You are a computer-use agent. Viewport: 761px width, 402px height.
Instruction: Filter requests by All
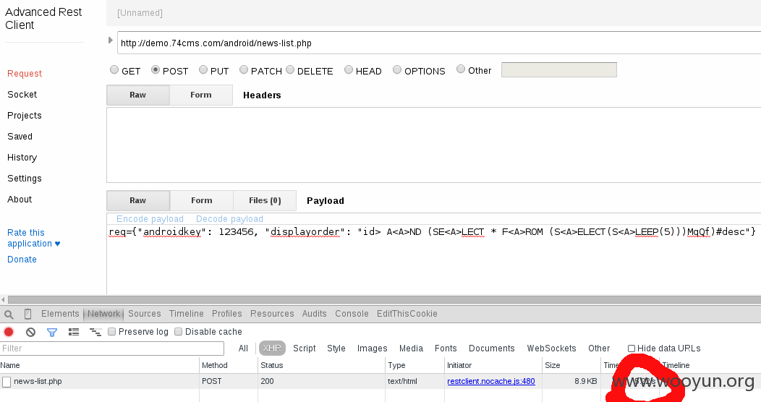(243, 348)
